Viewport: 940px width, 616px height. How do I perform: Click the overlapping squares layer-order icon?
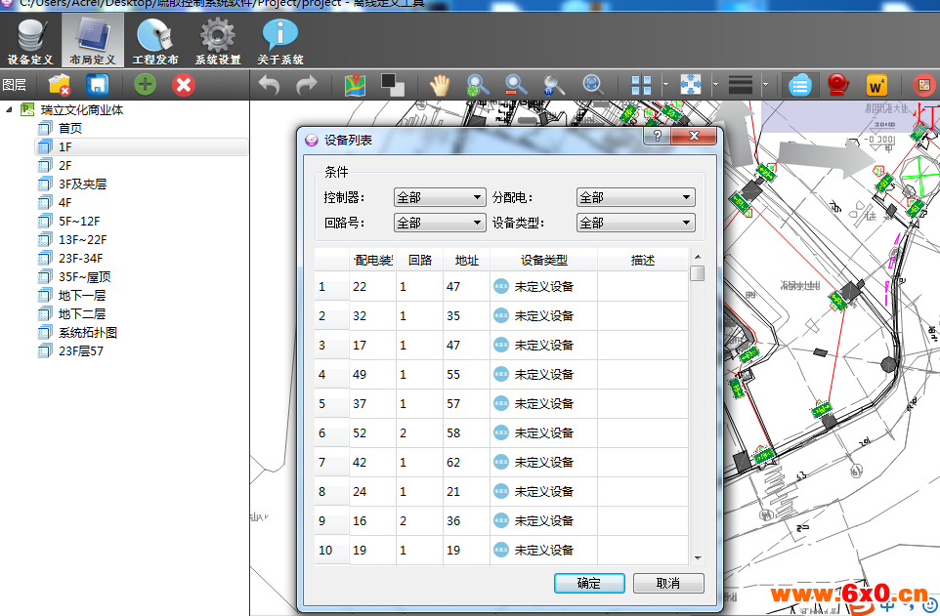[393, 85]
